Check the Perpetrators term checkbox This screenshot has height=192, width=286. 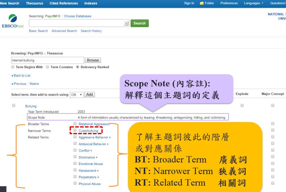75,176
